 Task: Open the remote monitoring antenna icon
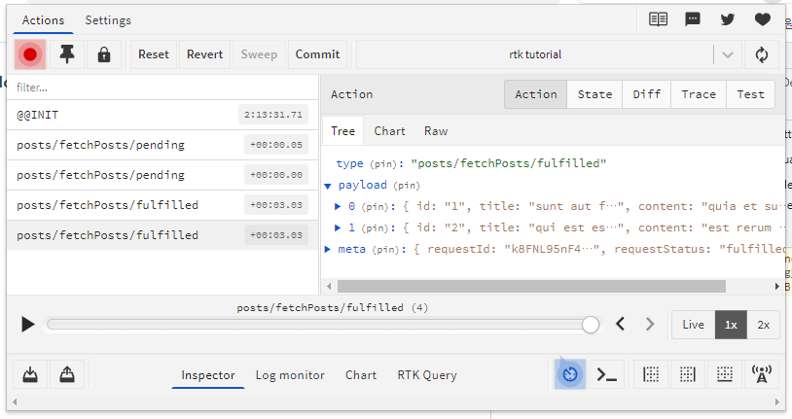click(762, 374)
